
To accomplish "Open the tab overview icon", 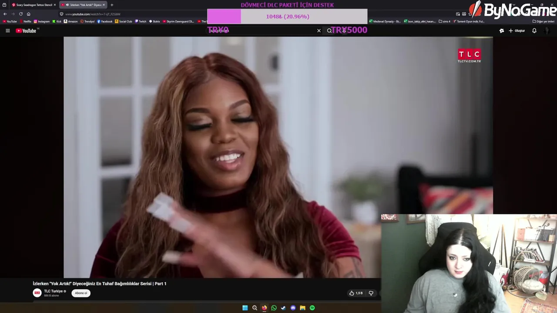I will [x=4, y=5].
